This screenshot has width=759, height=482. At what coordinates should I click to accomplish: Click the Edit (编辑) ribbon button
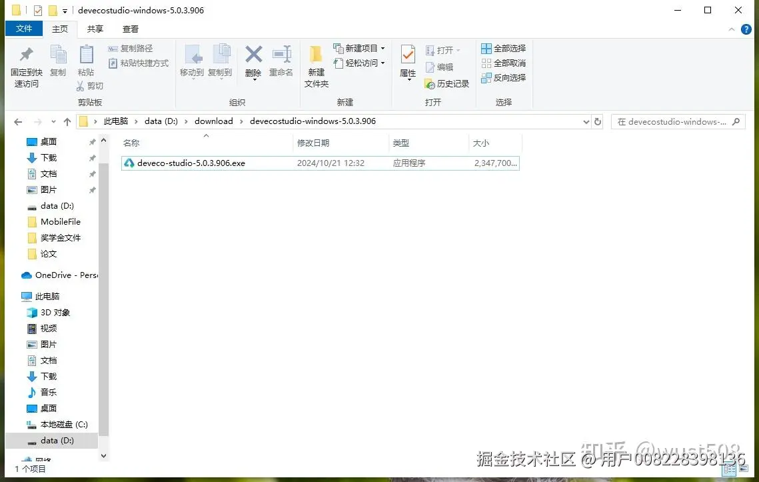439,67
